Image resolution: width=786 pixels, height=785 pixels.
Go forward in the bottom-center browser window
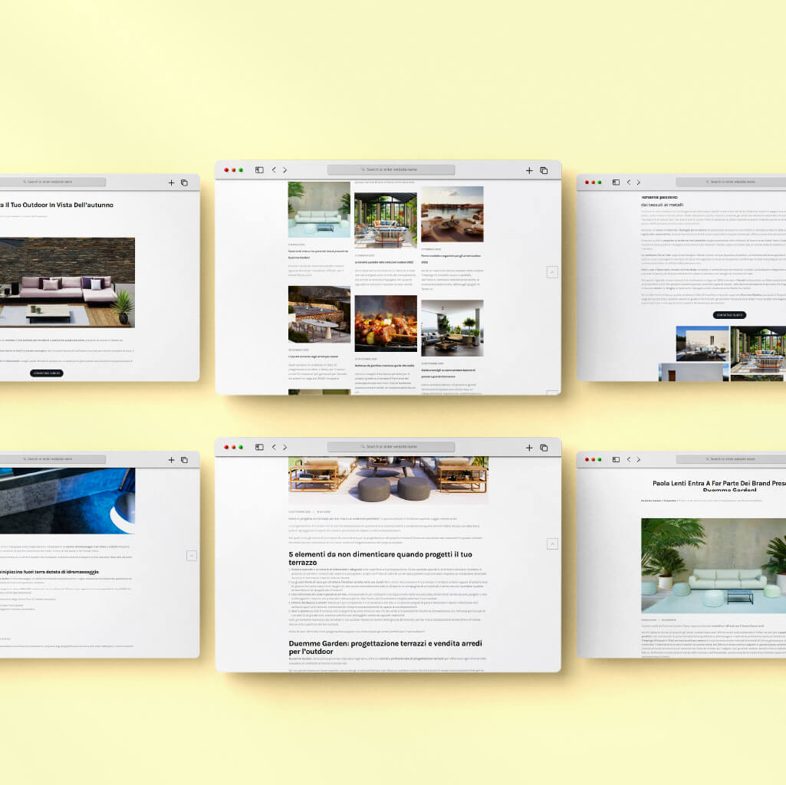(x=284, y=447)
